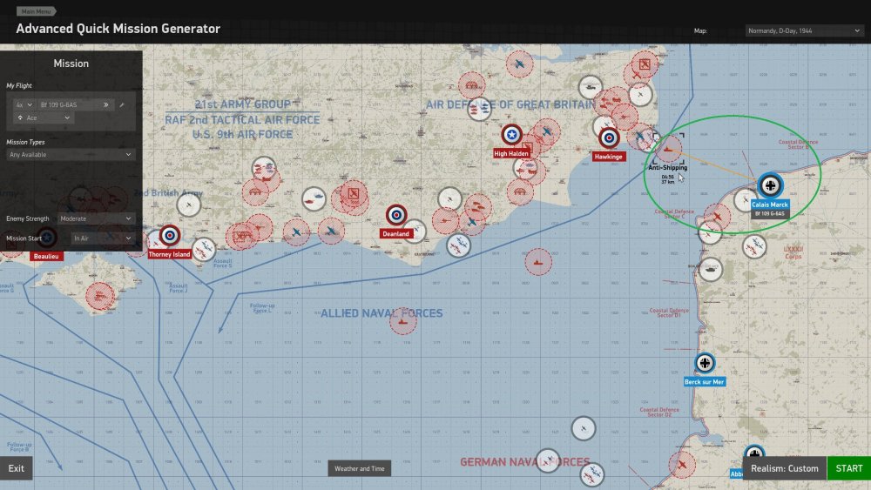Select dogfight icon on coast east of Deanland
Viewport: 871px width, 490px height.
point(458,245)
